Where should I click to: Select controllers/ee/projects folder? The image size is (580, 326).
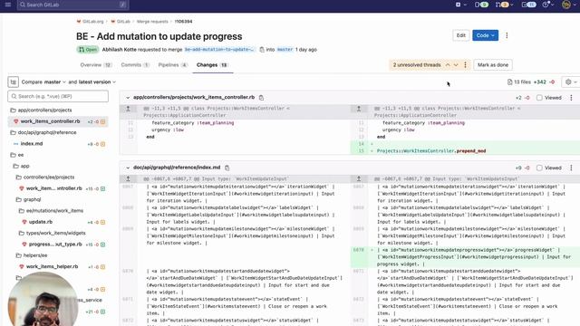point(58,177)
